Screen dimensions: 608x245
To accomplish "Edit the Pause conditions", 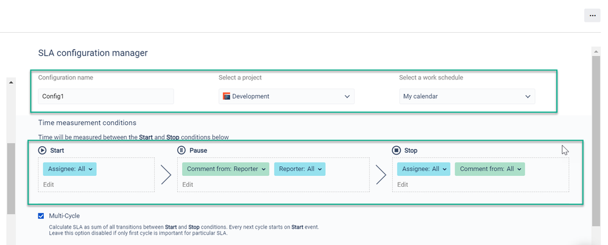I will pos(187,185).
